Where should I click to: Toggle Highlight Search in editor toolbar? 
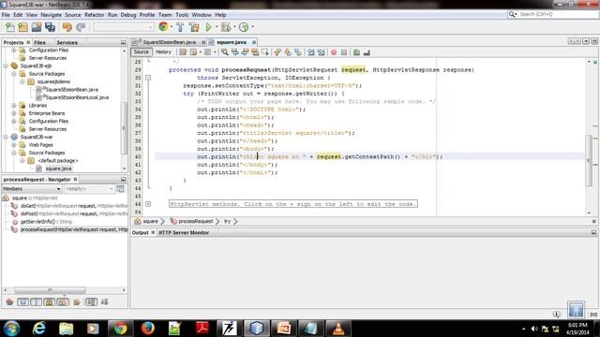pyautogui.click(x=255, y=52)
